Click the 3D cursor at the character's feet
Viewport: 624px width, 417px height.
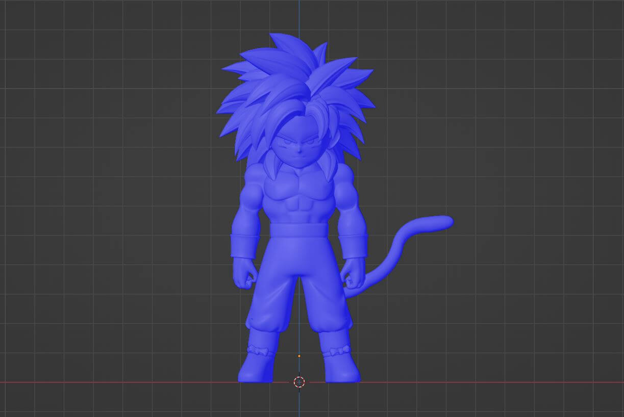(x=299, y=382)
